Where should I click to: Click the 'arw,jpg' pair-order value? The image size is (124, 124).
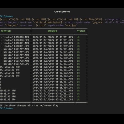71,25
